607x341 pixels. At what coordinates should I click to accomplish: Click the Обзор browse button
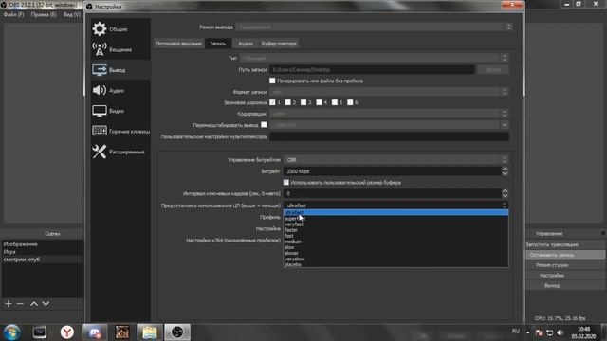[x=493, y=69]
